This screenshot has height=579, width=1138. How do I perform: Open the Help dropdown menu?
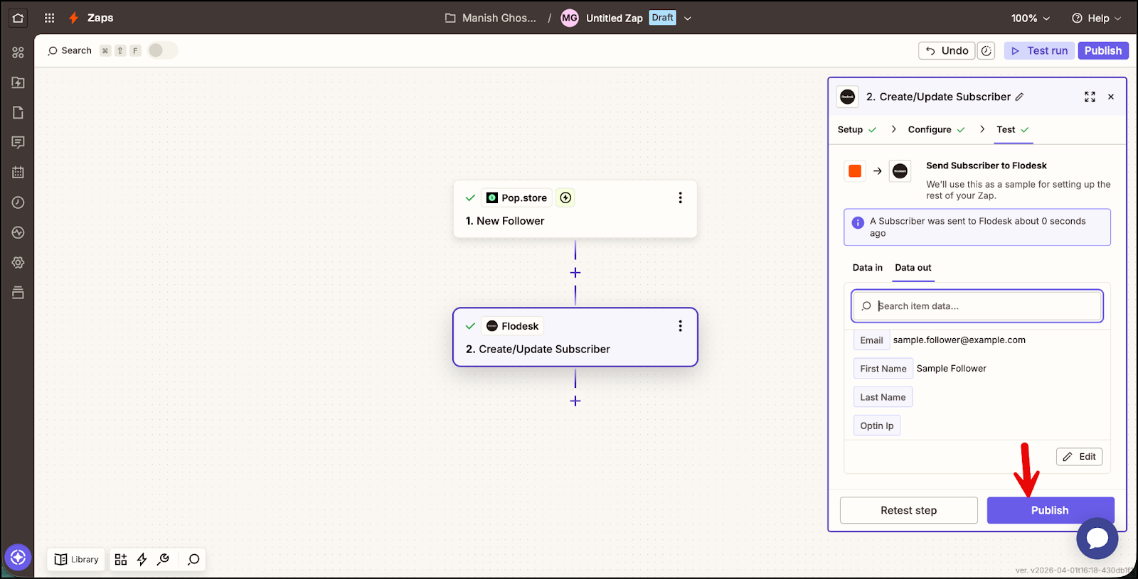tap(1096, 18)
